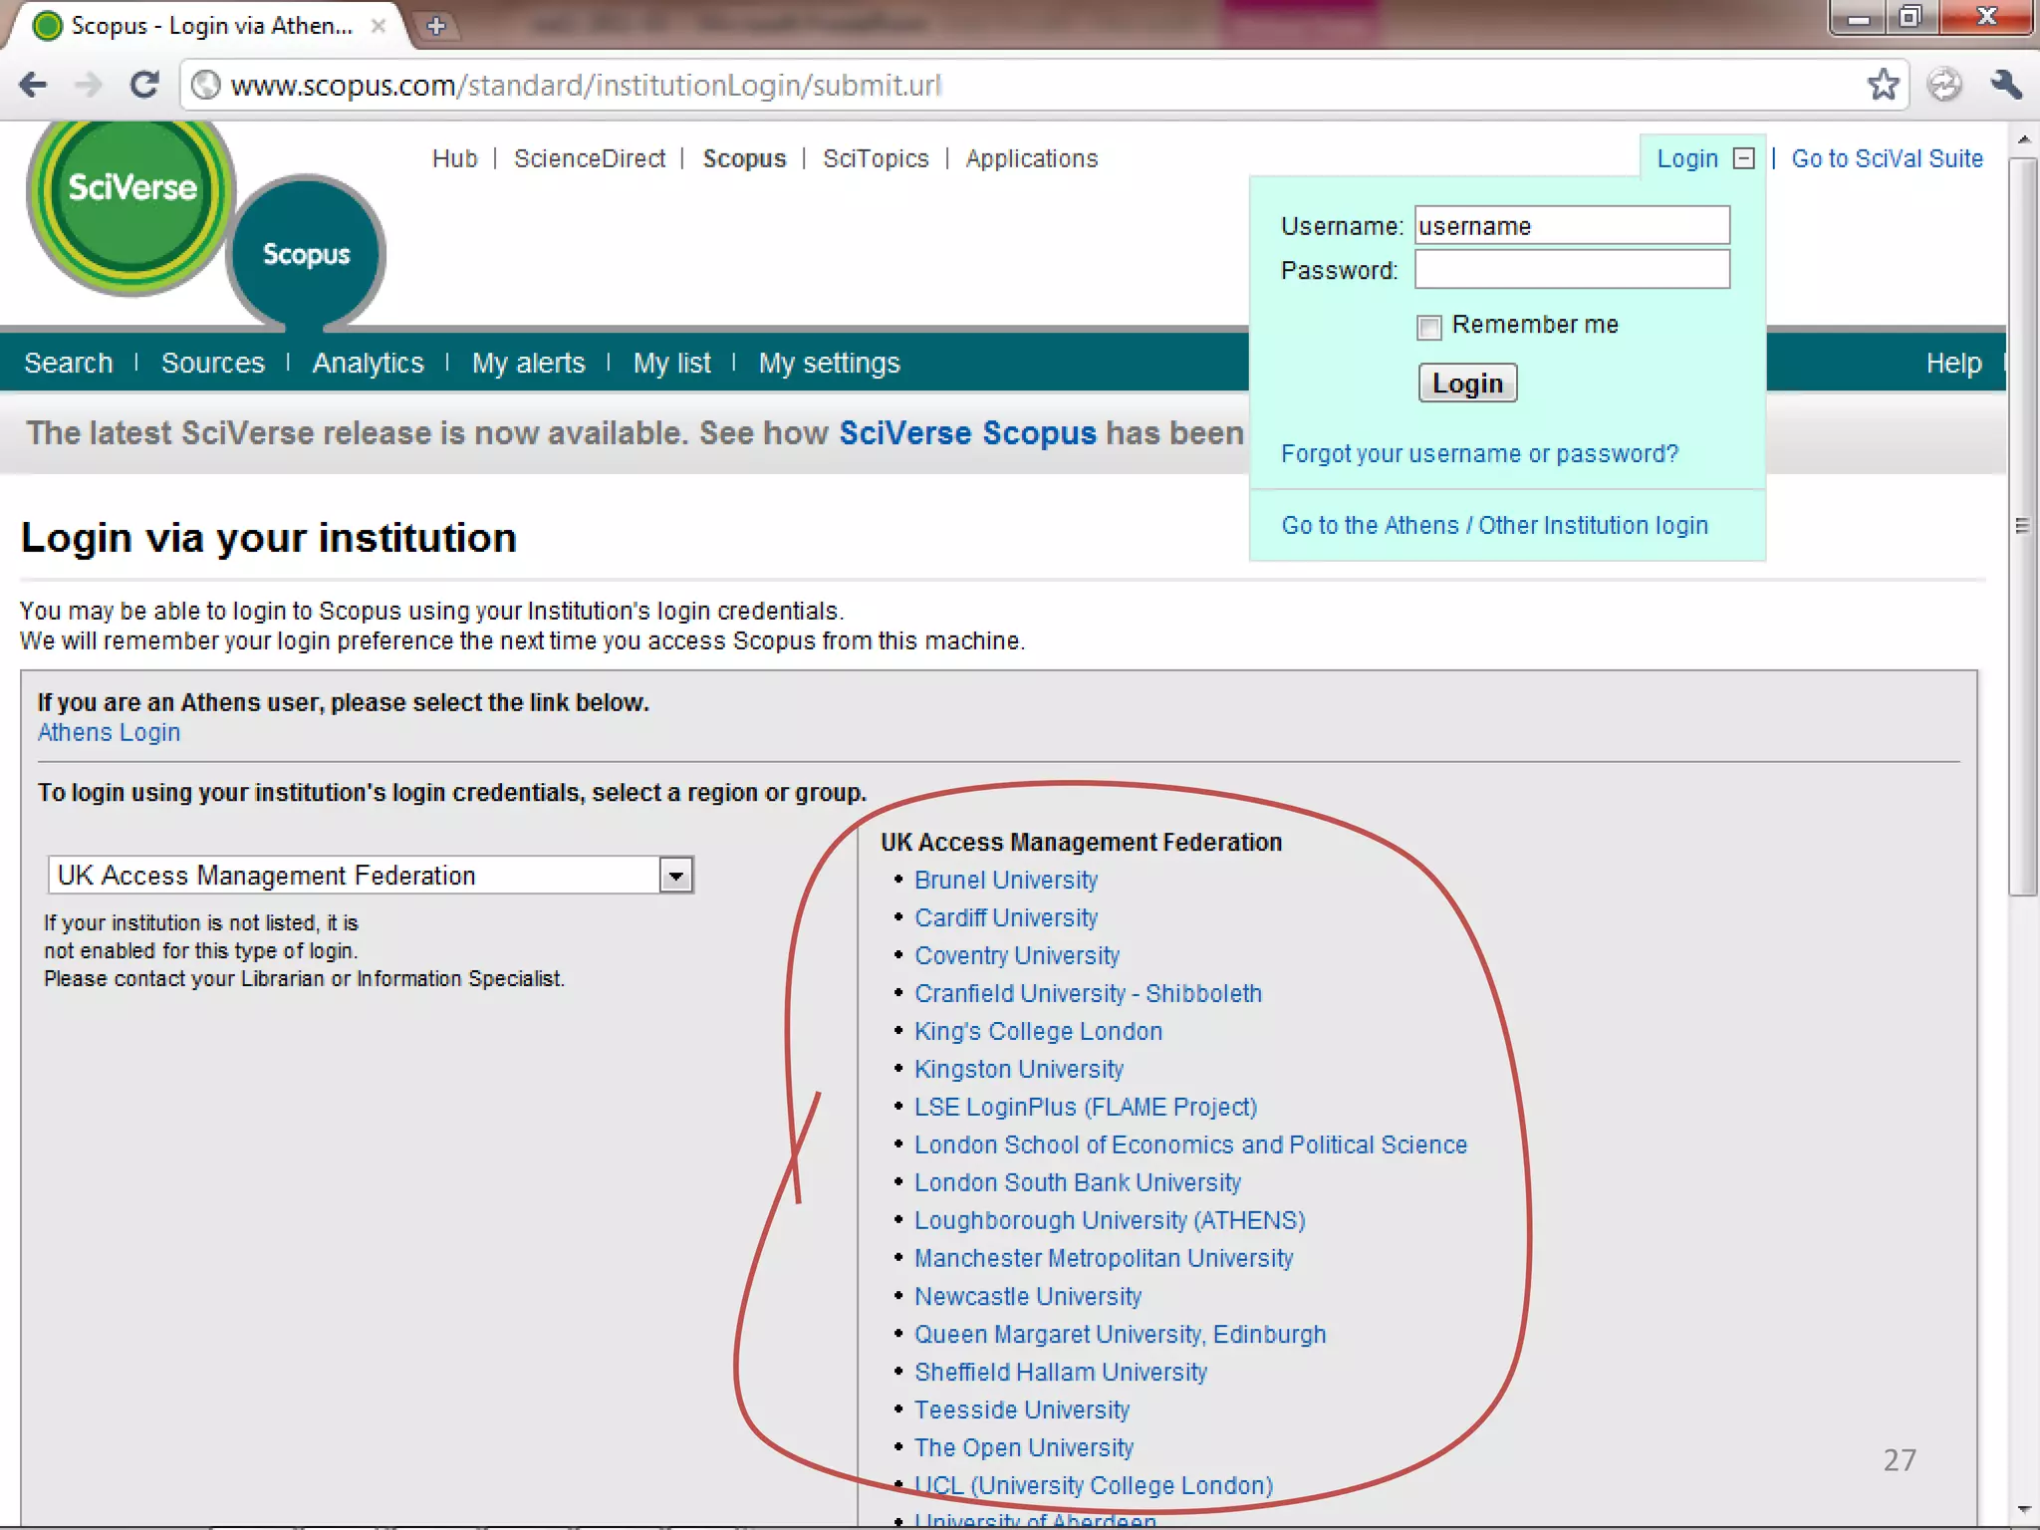The height and width of the screenshot is (1530, 2040).
Task: Open SciTopics in top navigation
Action: click(876, 158)
